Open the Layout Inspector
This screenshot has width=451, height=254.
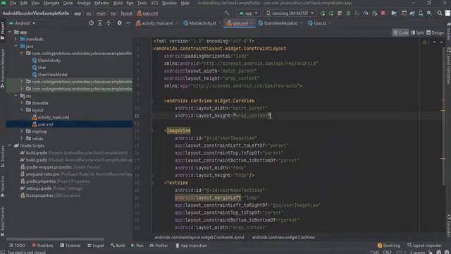(424, 246)
